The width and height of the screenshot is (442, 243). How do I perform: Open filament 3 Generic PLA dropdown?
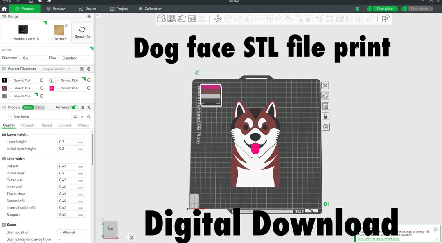coord(23,88)
